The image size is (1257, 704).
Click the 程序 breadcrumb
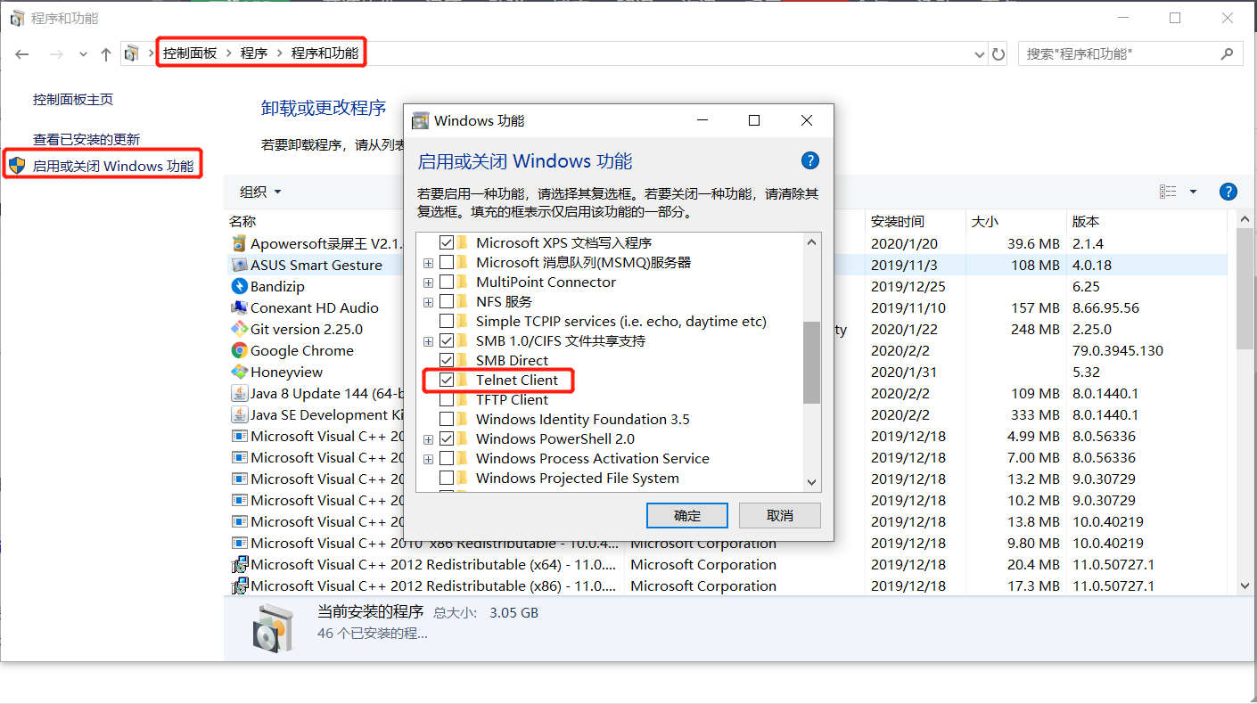pos(254,53)
